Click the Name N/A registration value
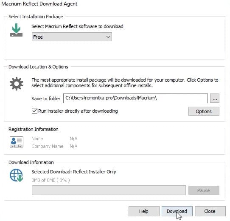 pos(73,139)
